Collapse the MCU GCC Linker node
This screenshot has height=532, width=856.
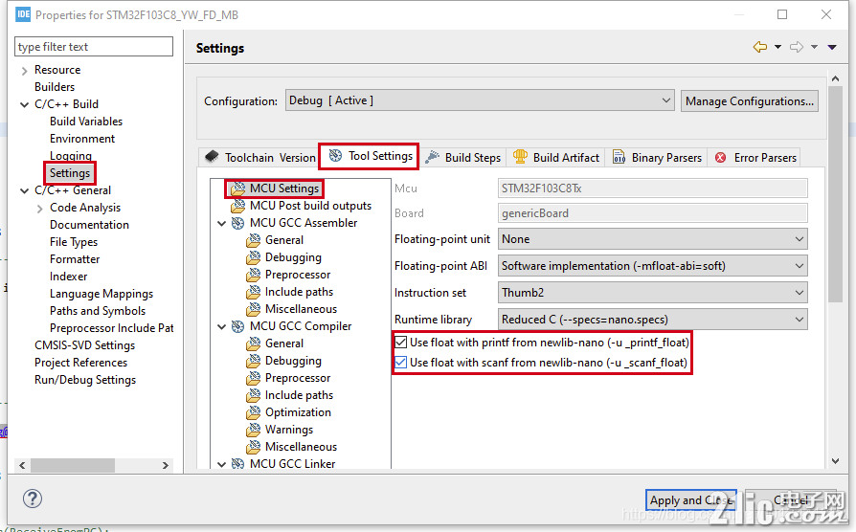point(221,464)
